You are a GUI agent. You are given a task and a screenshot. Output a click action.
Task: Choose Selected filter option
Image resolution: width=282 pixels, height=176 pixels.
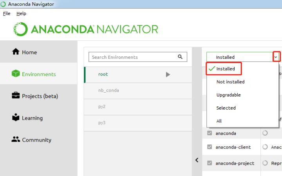click(x=242, y=108)
